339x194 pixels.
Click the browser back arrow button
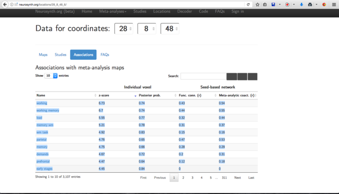(5, 4)
